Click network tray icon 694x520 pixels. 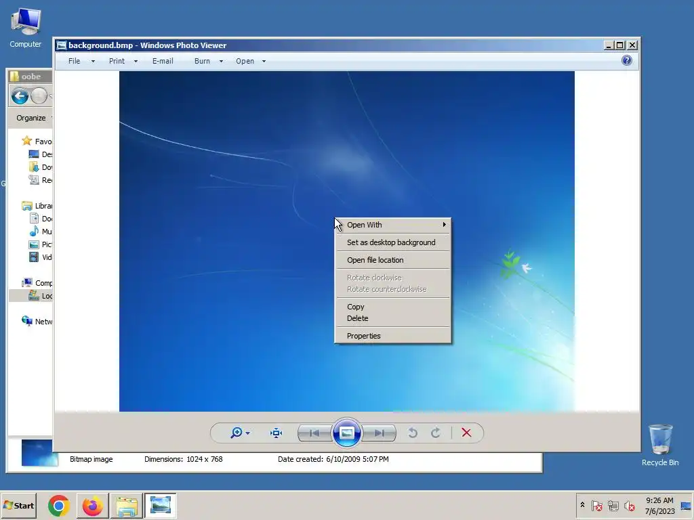[613, 505]
